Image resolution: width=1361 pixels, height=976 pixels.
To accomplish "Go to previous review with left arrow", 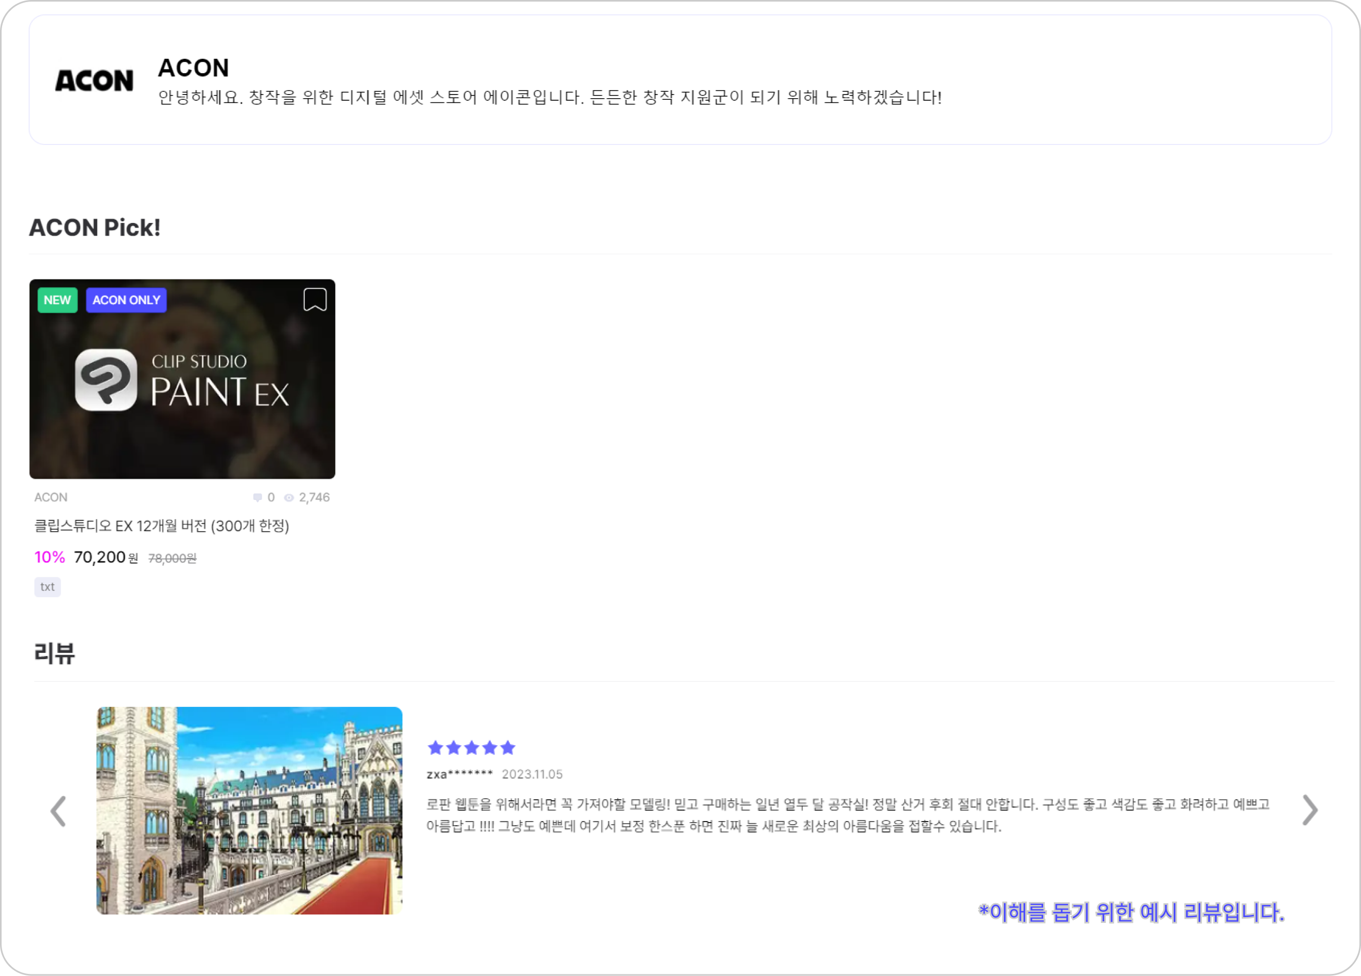I will [58, 811].
